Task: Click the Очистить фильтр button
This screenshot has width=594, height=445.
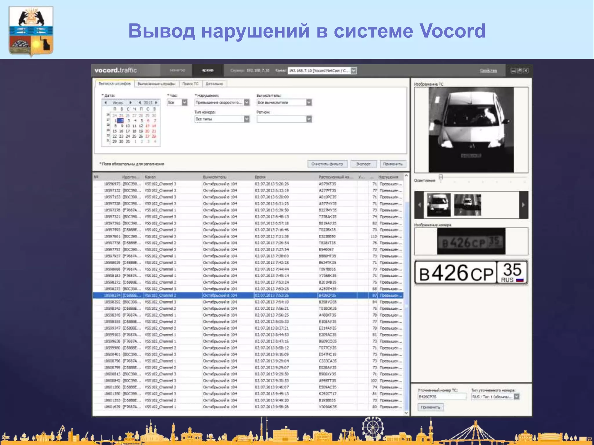Action: pos(327,164)
